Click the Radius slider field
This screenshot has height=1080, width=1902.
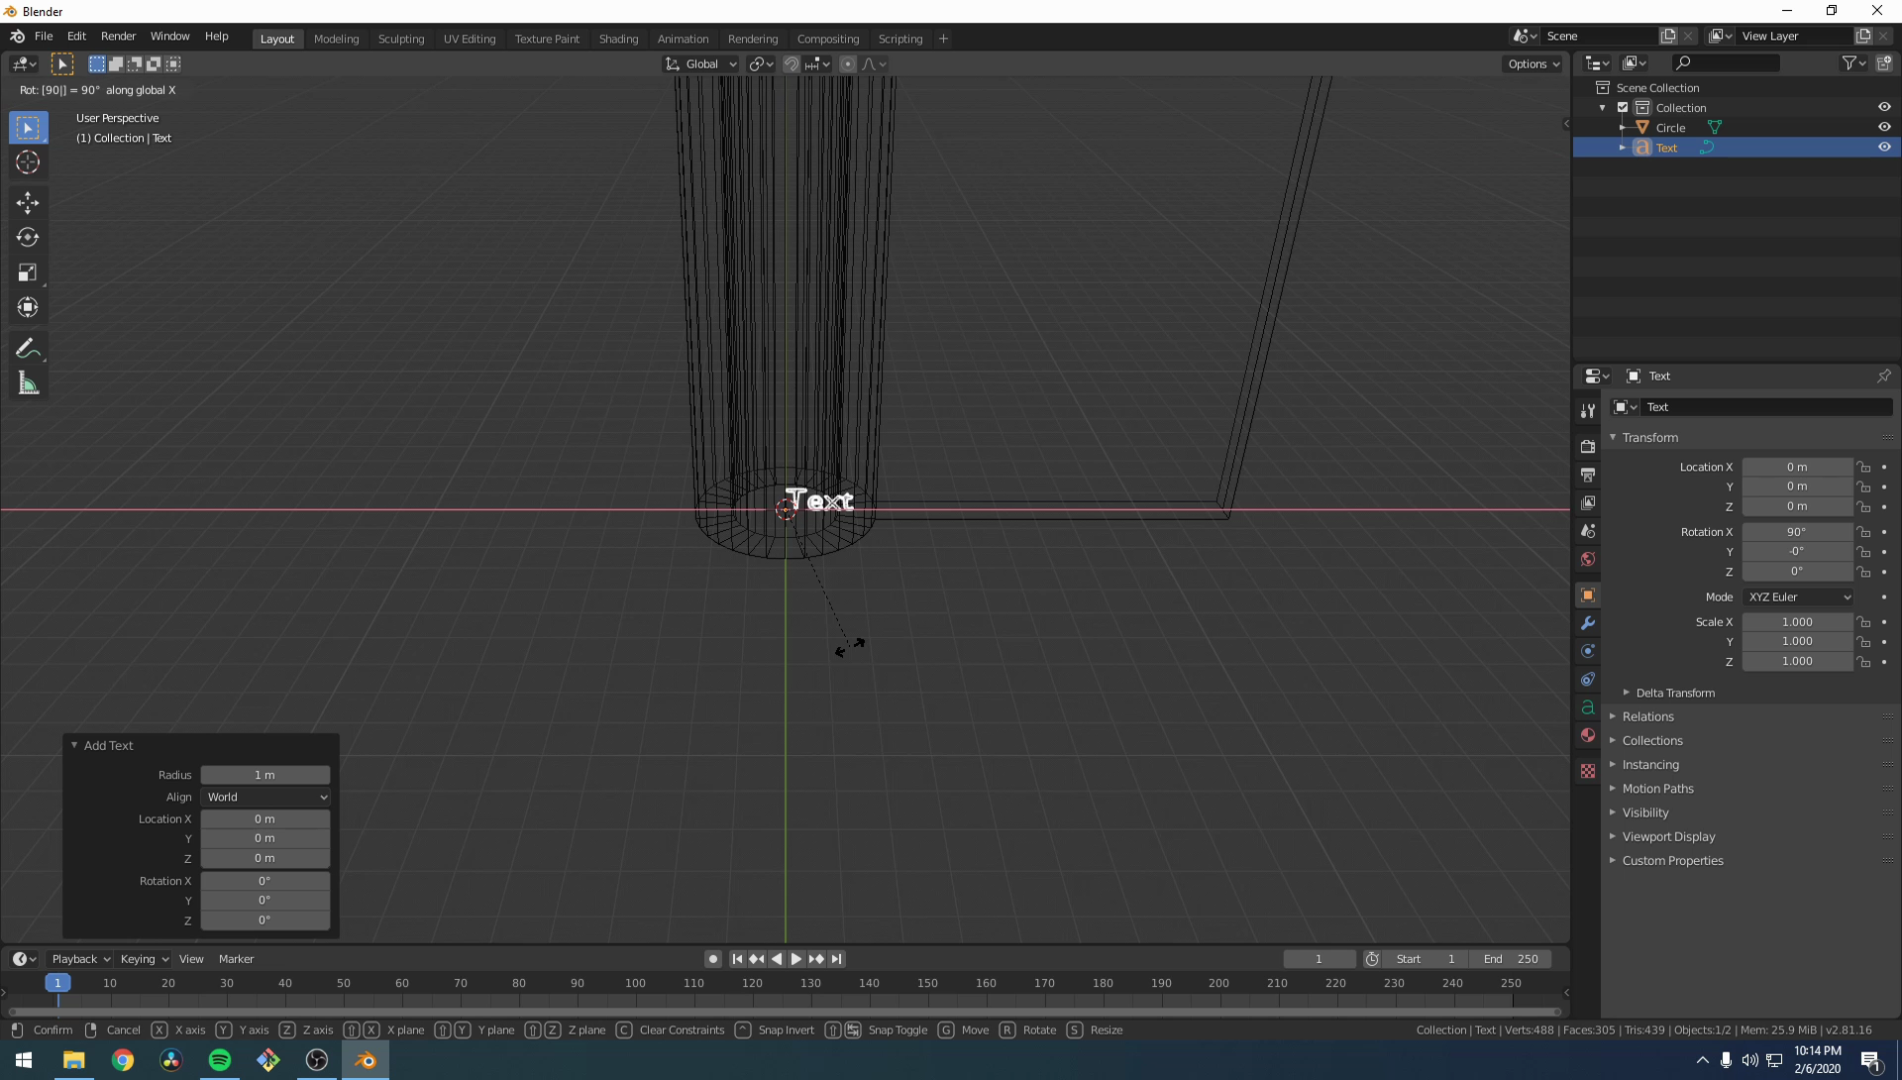265,775
